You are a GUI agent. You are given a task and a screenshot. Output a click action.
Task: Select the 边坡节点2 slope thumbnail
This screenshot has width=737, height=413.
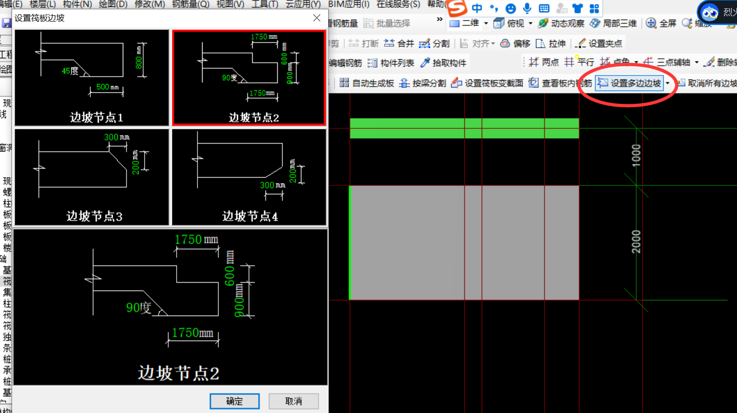click(249, 78)
